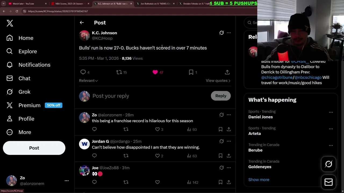
Task: Like Jordan G's comment
Action: (157, 156)
